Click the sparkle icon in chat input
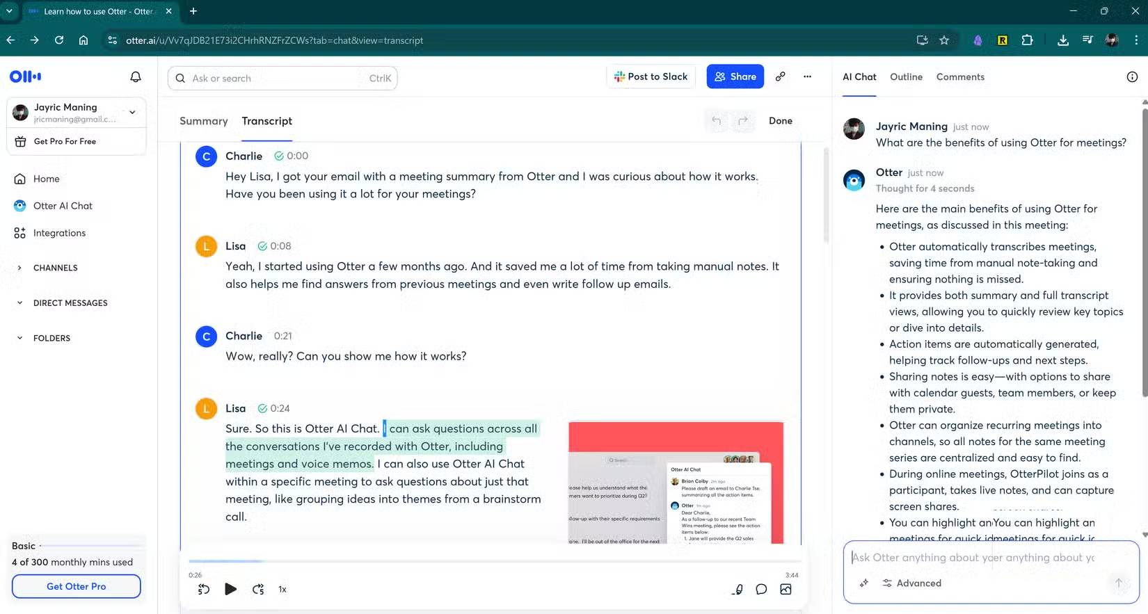The image size is (1148, 614). (x=863, y=583)
